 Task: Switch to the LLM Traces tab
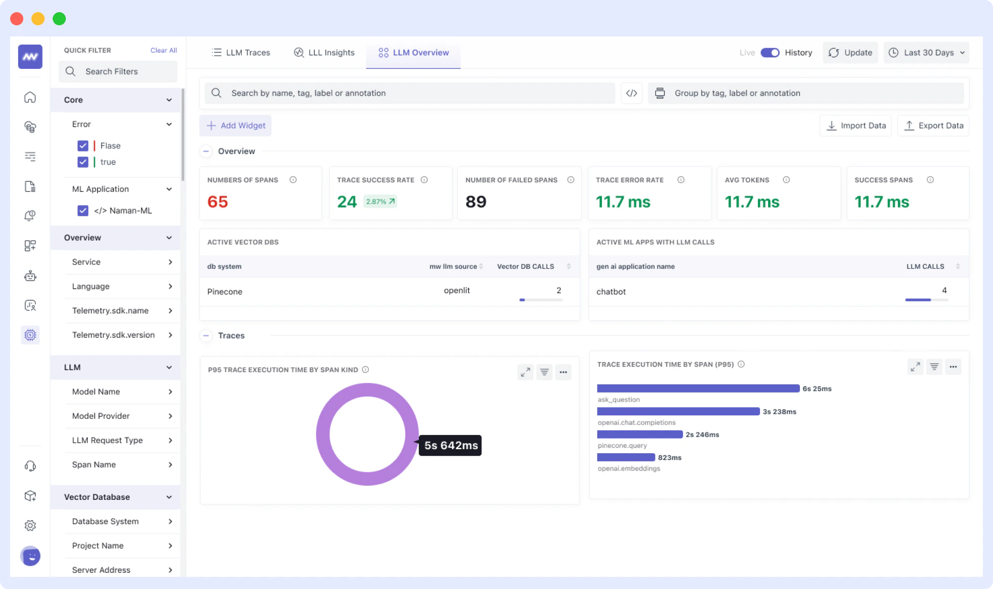click(241, 53)
